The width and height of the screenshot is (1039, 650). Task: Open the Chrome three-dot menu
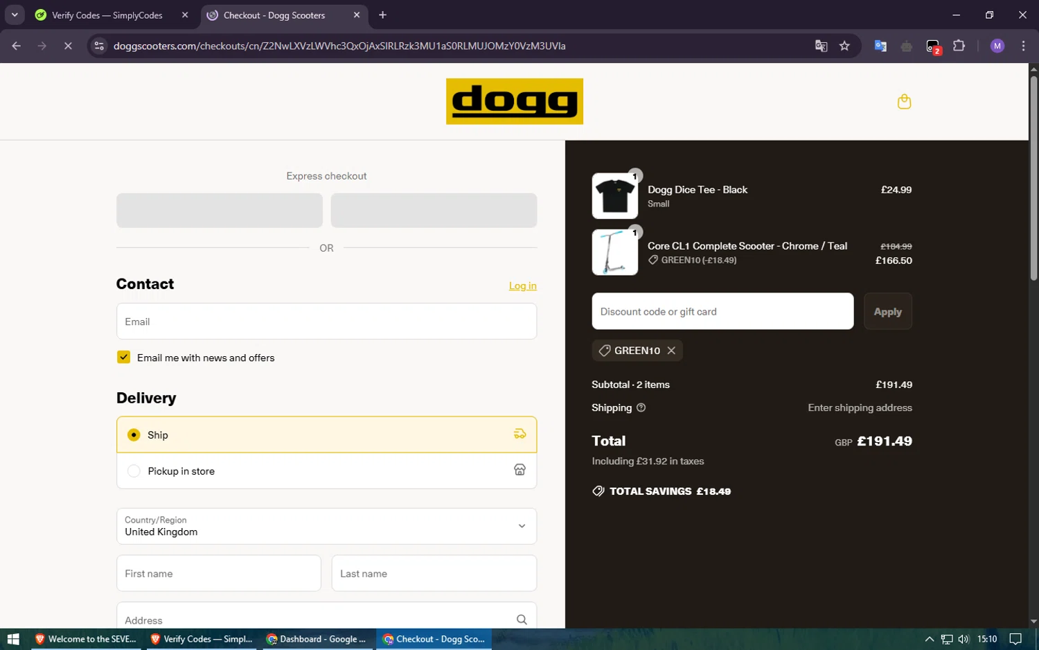pyautogui.click(x=1023, y=46)
